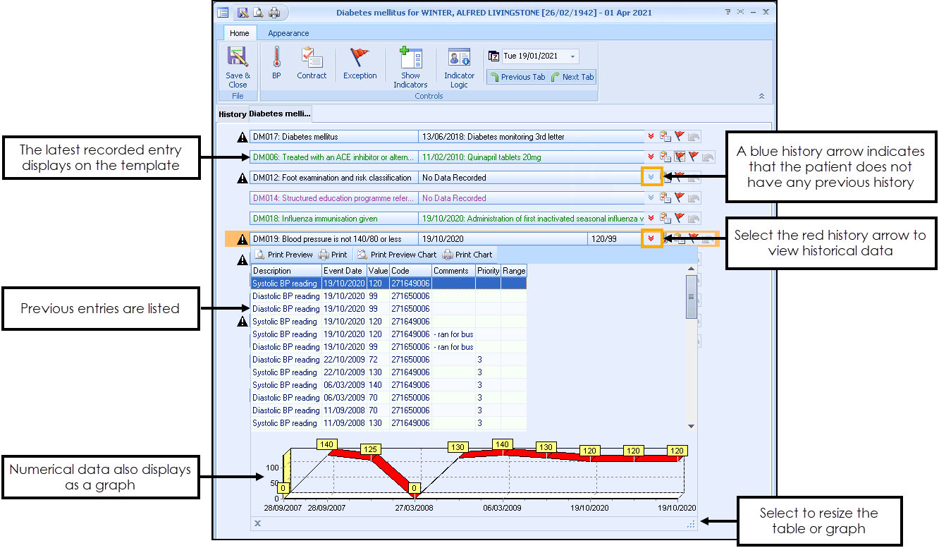The image size is (939, 548).
Task: Click the exception flag icon for DM014
Action: coord(680,198)
